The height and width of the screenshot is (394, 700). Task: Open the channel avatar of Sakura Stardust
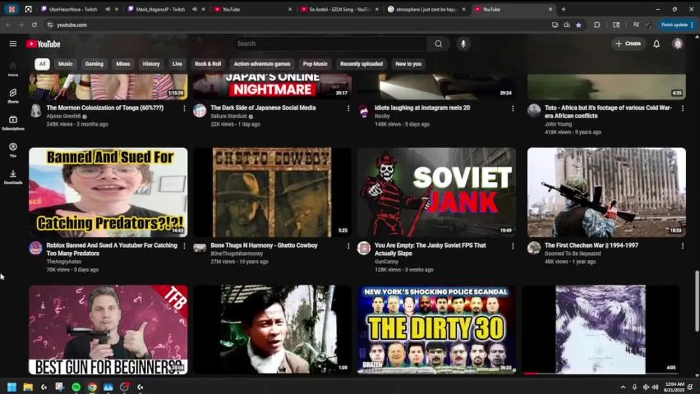(200, 111)
